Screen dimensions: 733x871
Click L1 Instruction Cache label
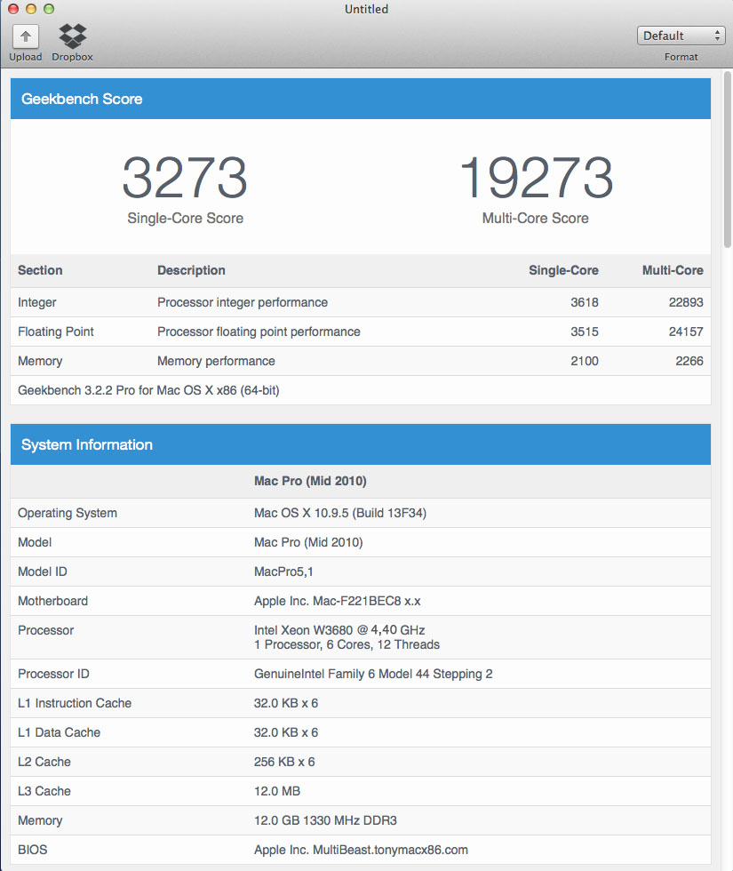[75, 703]
